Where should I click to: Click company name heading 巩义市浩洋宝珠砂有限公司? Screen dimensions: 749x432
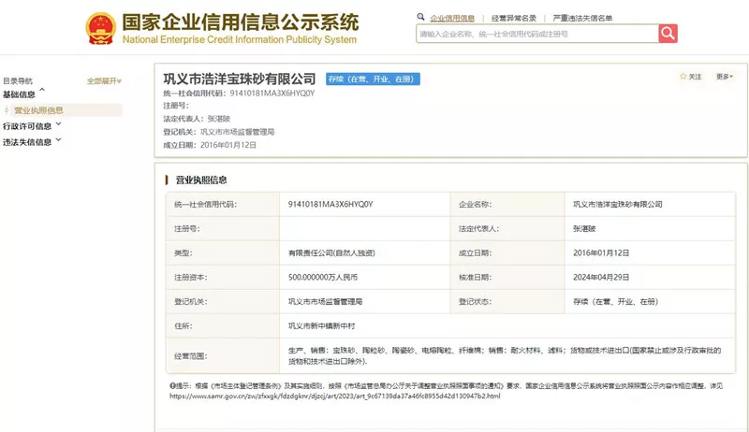[240, 79]
